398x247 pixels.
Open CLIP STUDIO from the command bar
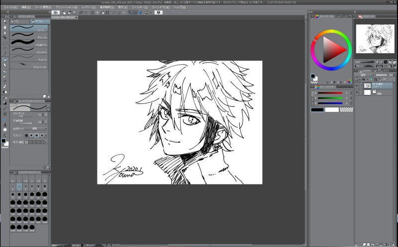click(x=56, y=12)
